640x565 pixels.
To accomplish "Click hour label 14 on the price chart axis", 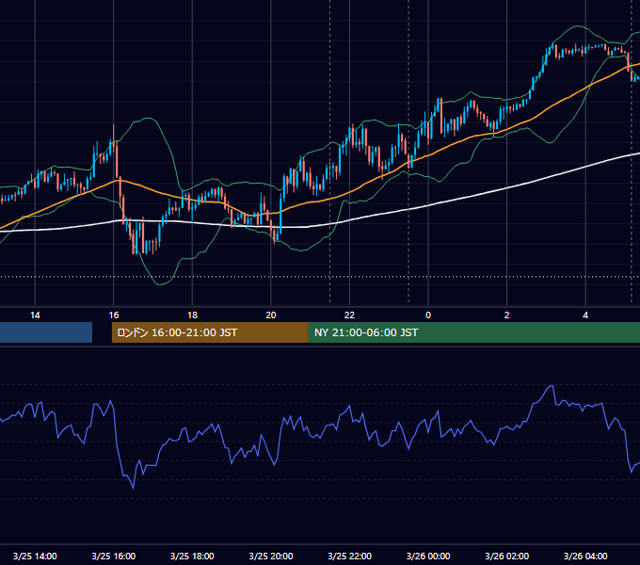I will pyautogui.click(x=35, y=315).
